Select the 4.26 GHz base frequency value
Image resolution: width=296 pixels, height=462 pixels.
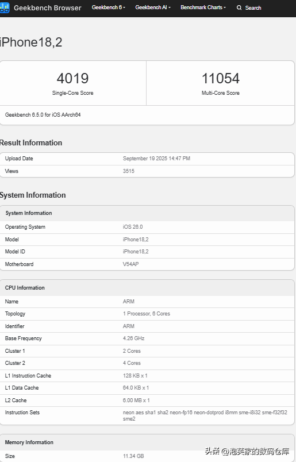(133, 338)
